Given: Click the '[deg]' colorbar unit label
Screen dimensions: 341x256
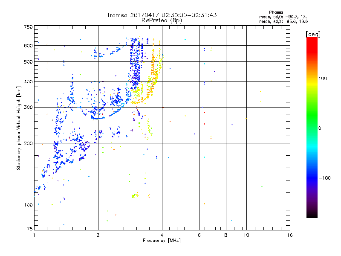Looking at the screenshot, I should pos(313,35).
